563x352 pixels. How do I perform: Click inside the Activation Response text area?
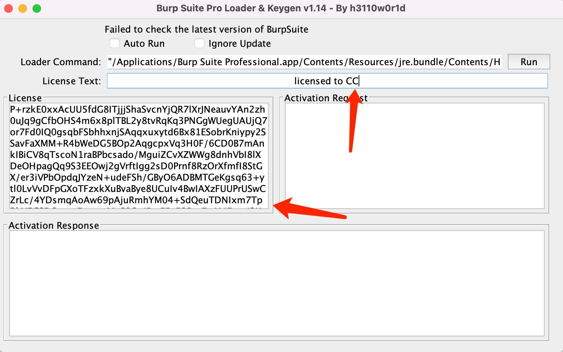point(277,283)
